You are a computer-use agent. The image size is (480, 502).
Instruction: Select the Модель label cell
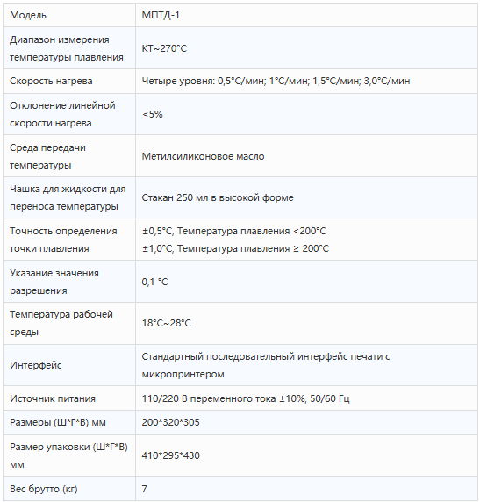69,15
